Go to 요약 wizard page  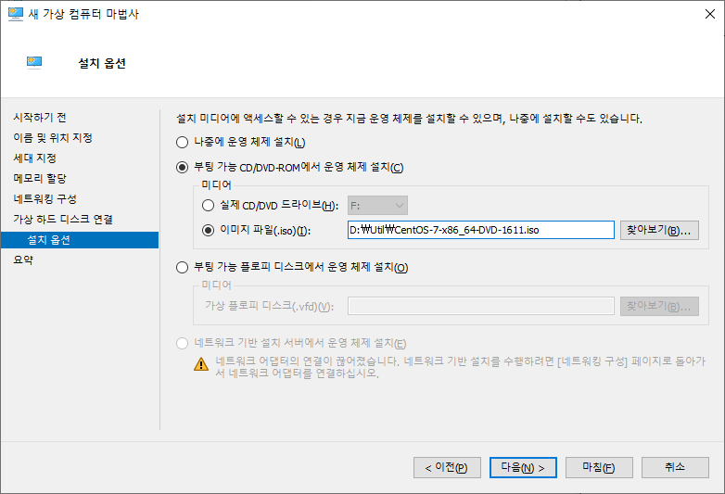click(x=23, y=260)
